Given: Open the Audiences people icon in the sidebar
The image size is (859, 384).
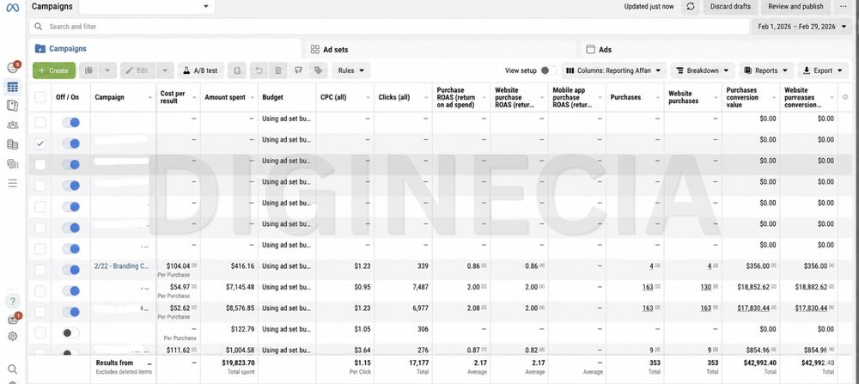Looking at the screenshot, I should 13,125.
